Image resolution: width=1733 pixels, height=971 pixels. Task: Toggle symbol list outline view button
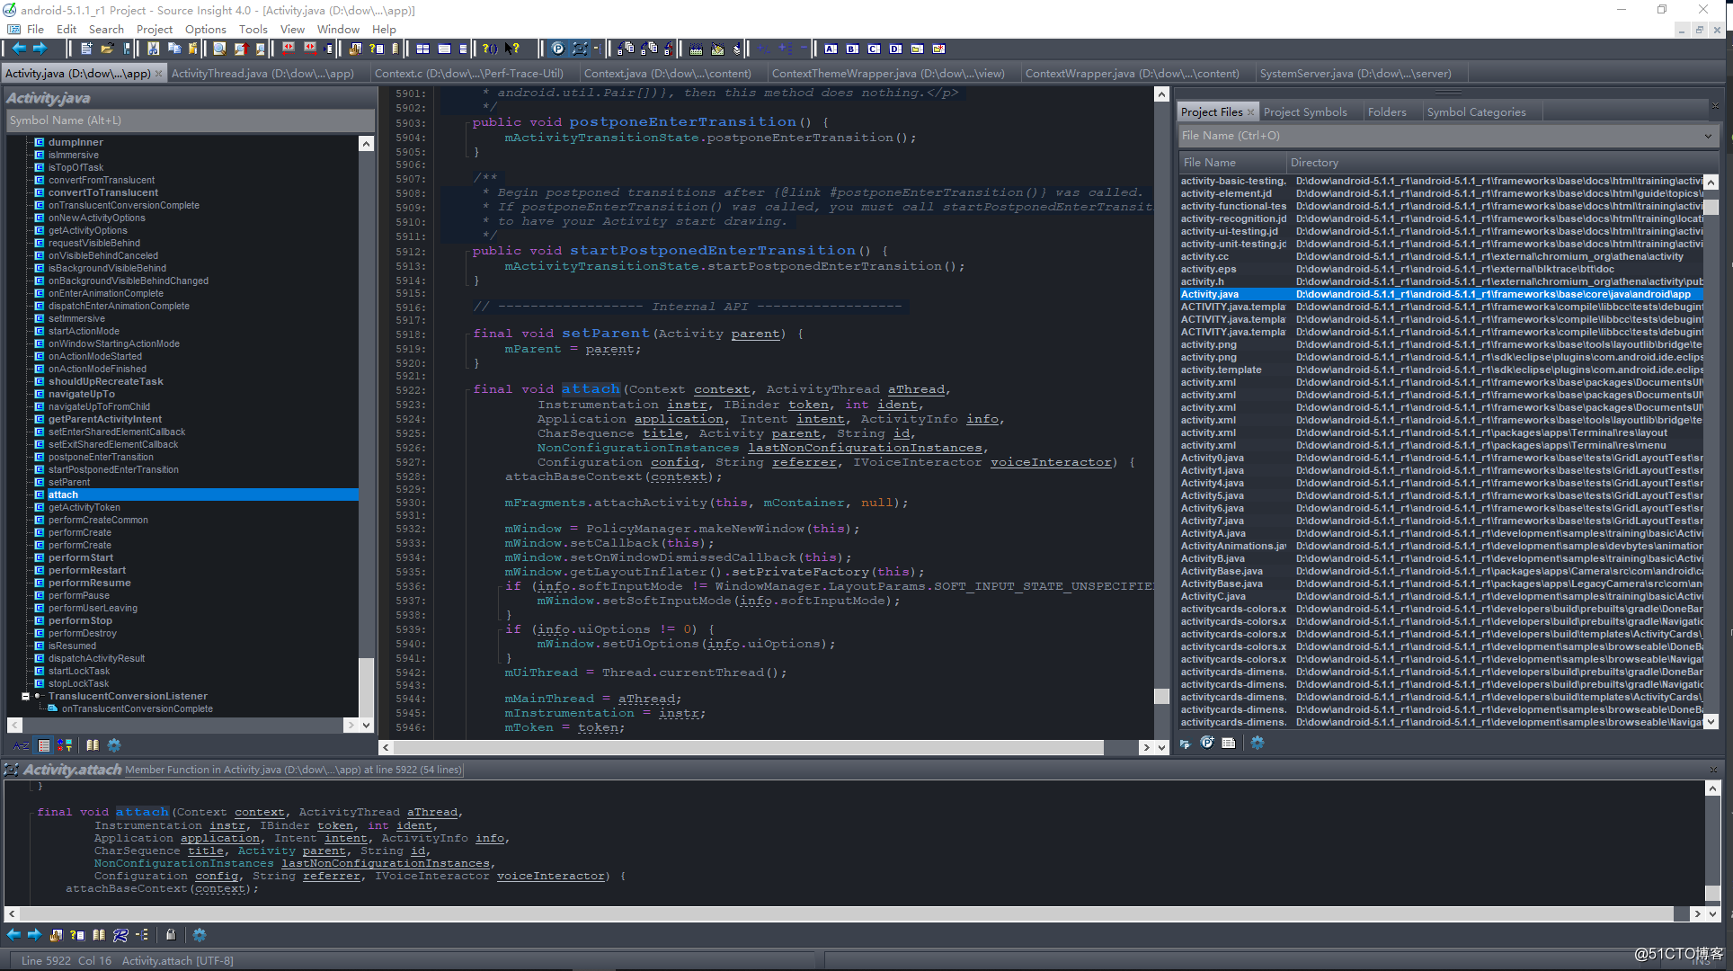(x=44, y=745)
